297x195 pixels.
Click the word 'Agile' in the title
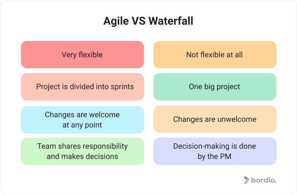116,21
